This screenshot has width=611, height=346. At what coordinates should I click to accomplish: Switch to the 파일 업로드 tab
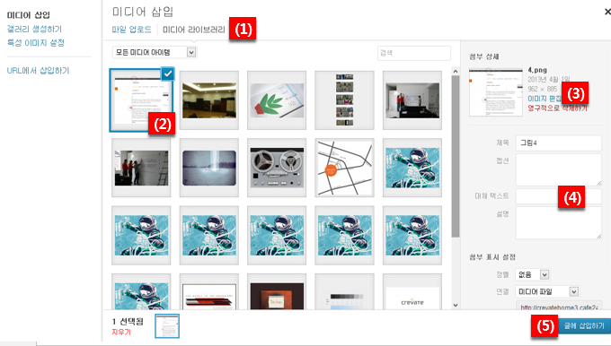click(131, 30)
